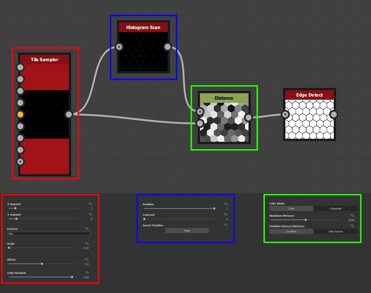This screenshot has height=293, width=371.
Task: Click the Color Random slider handle
Action: [x=72, y=277]
